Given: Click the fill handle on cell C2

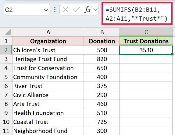Looking at the screenshot, I should click(x=172, y=54).
